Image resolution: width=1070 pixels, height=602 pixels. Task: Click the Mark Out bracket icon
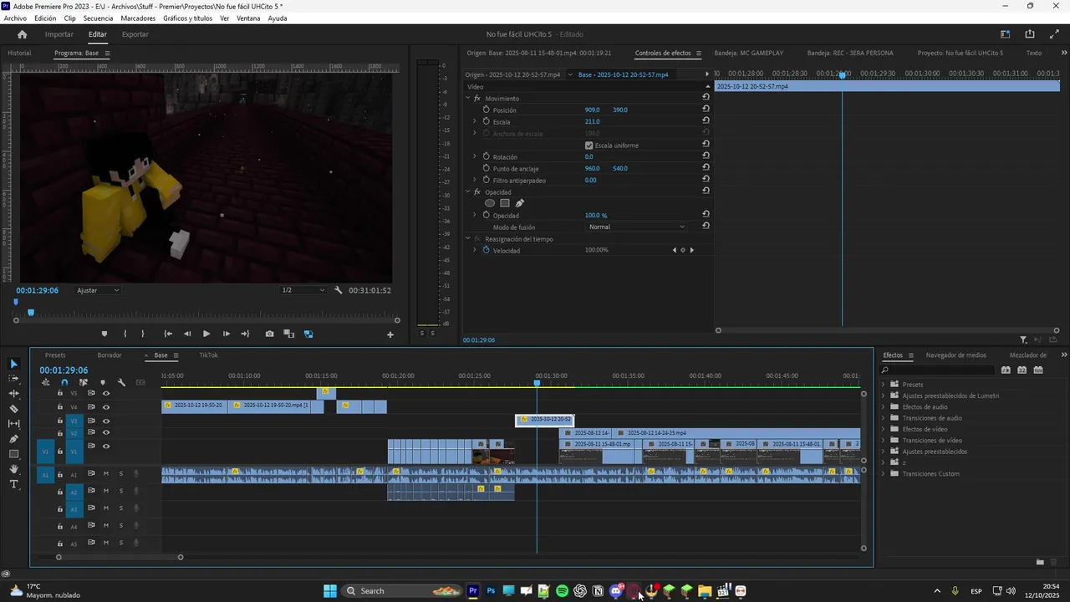(143, 334)
